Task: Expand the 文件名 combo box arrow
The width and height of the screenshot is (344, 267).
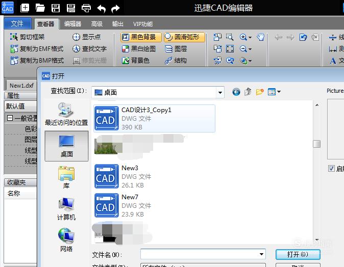Action: 261,254
